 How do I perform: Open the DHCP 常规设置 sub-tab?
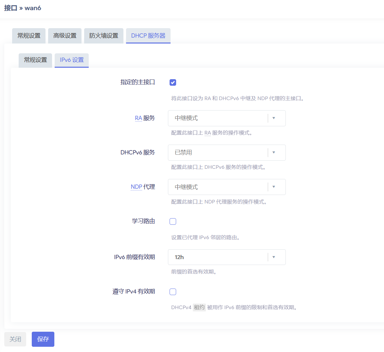click(35, 60)
